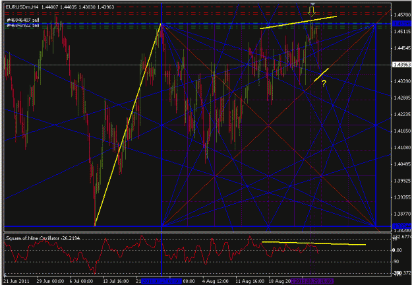The height and width of the screenshot is (285, 412).
Task: Click the 1.39355 price scale label
Action: (x=402, y=198)
